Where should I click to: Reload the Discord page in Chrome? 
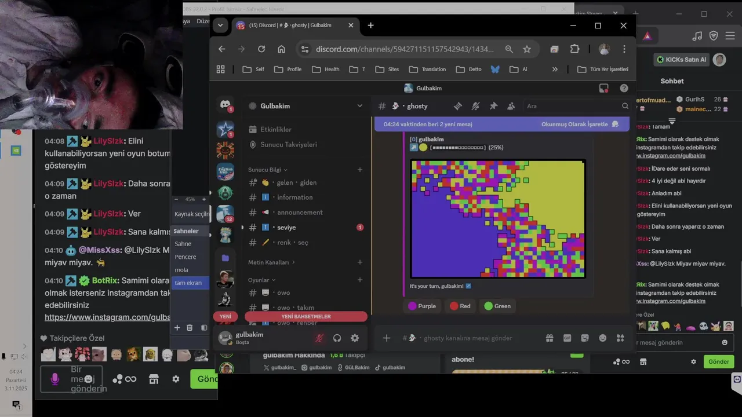(261, 49)
